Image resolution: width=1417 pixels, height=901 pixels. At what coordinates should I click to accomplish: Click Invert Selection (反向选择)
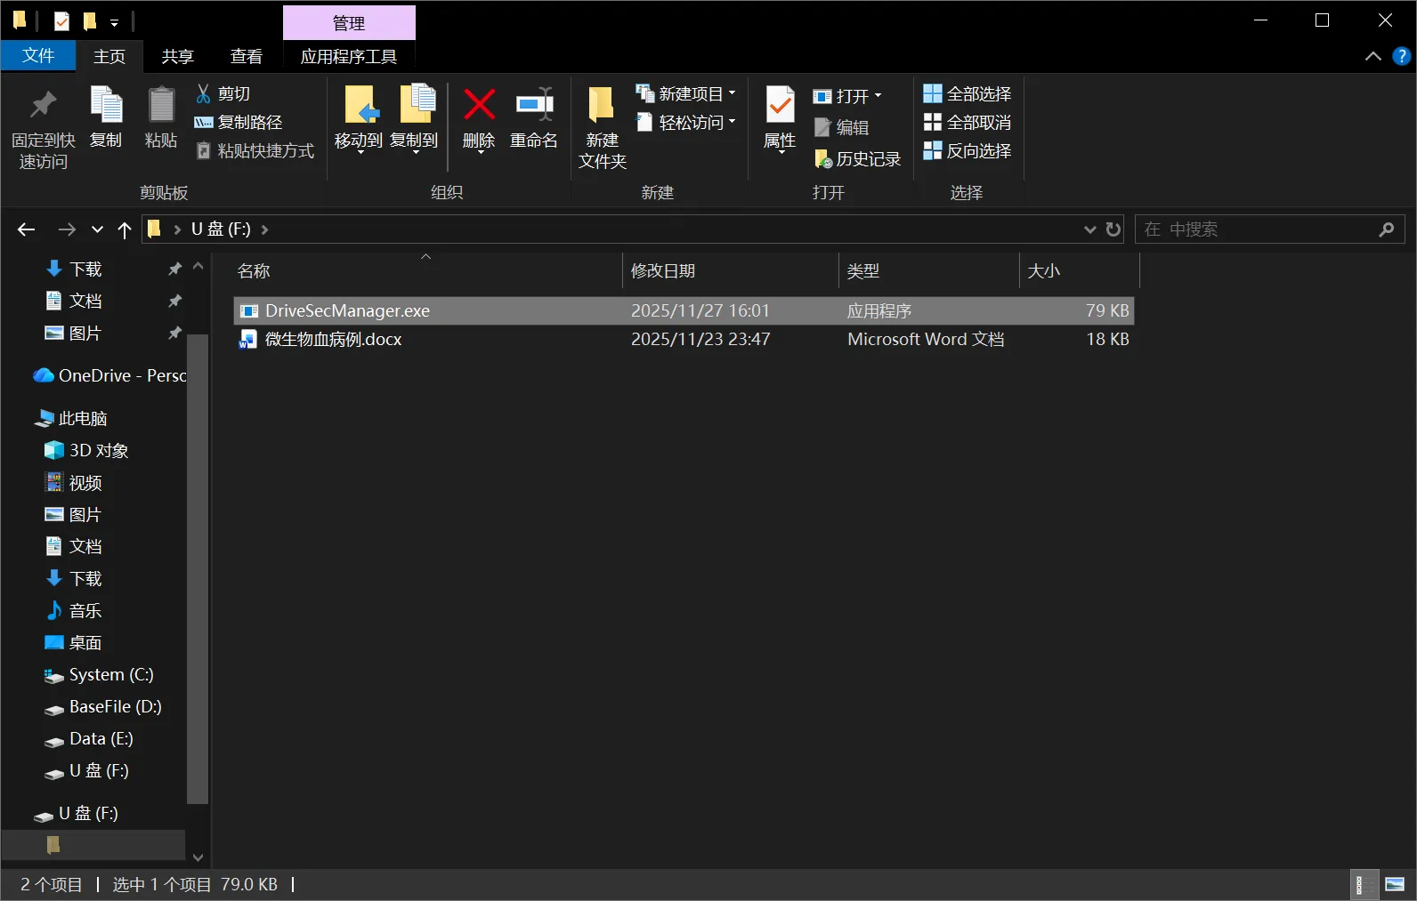[x=968, y=151]
